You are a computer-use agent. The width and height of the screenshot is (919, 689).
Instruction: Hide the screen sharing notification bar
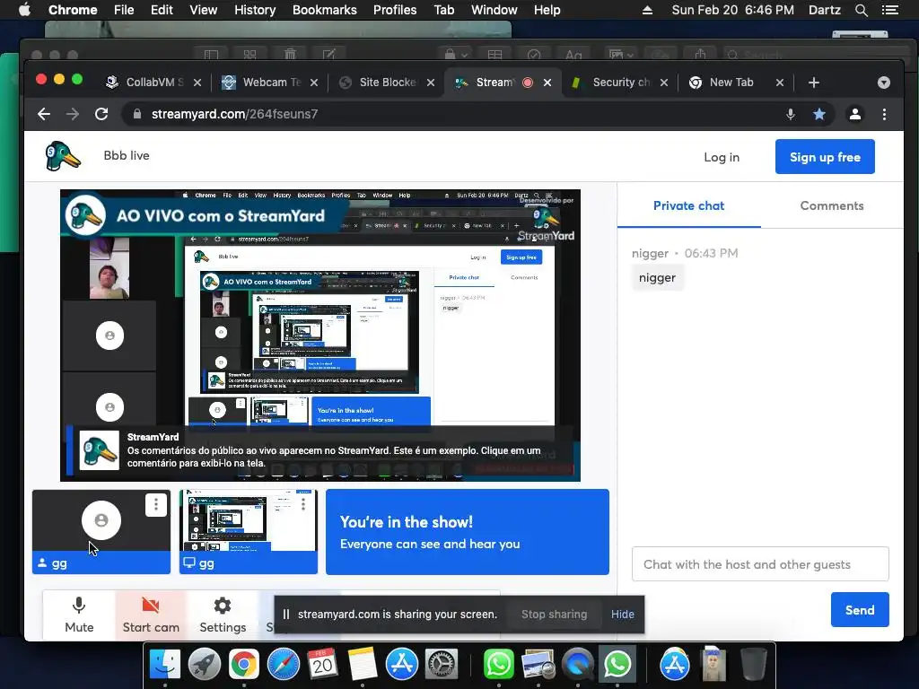click(623, 614)
